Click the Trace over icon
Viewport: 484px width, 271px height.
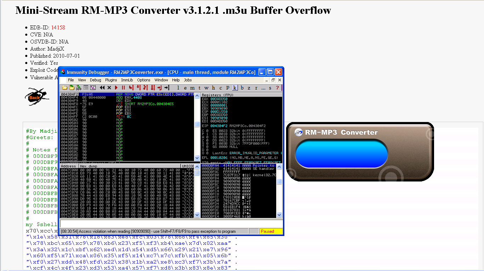153,87
